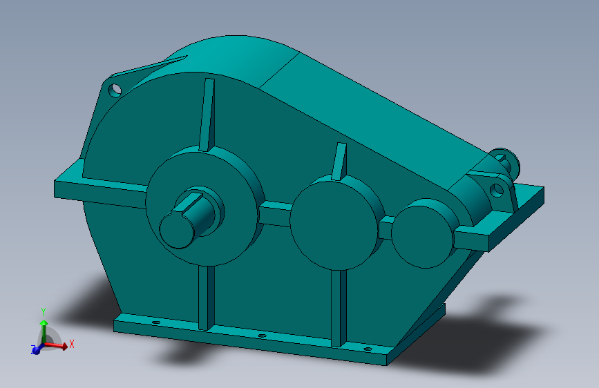Select the smallest circular bearing cap face

click(x=421, y=237)
